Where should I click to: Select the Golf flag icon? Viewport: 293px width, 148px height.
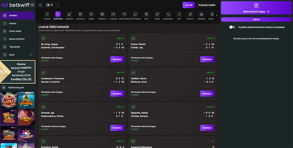(179, 14)
